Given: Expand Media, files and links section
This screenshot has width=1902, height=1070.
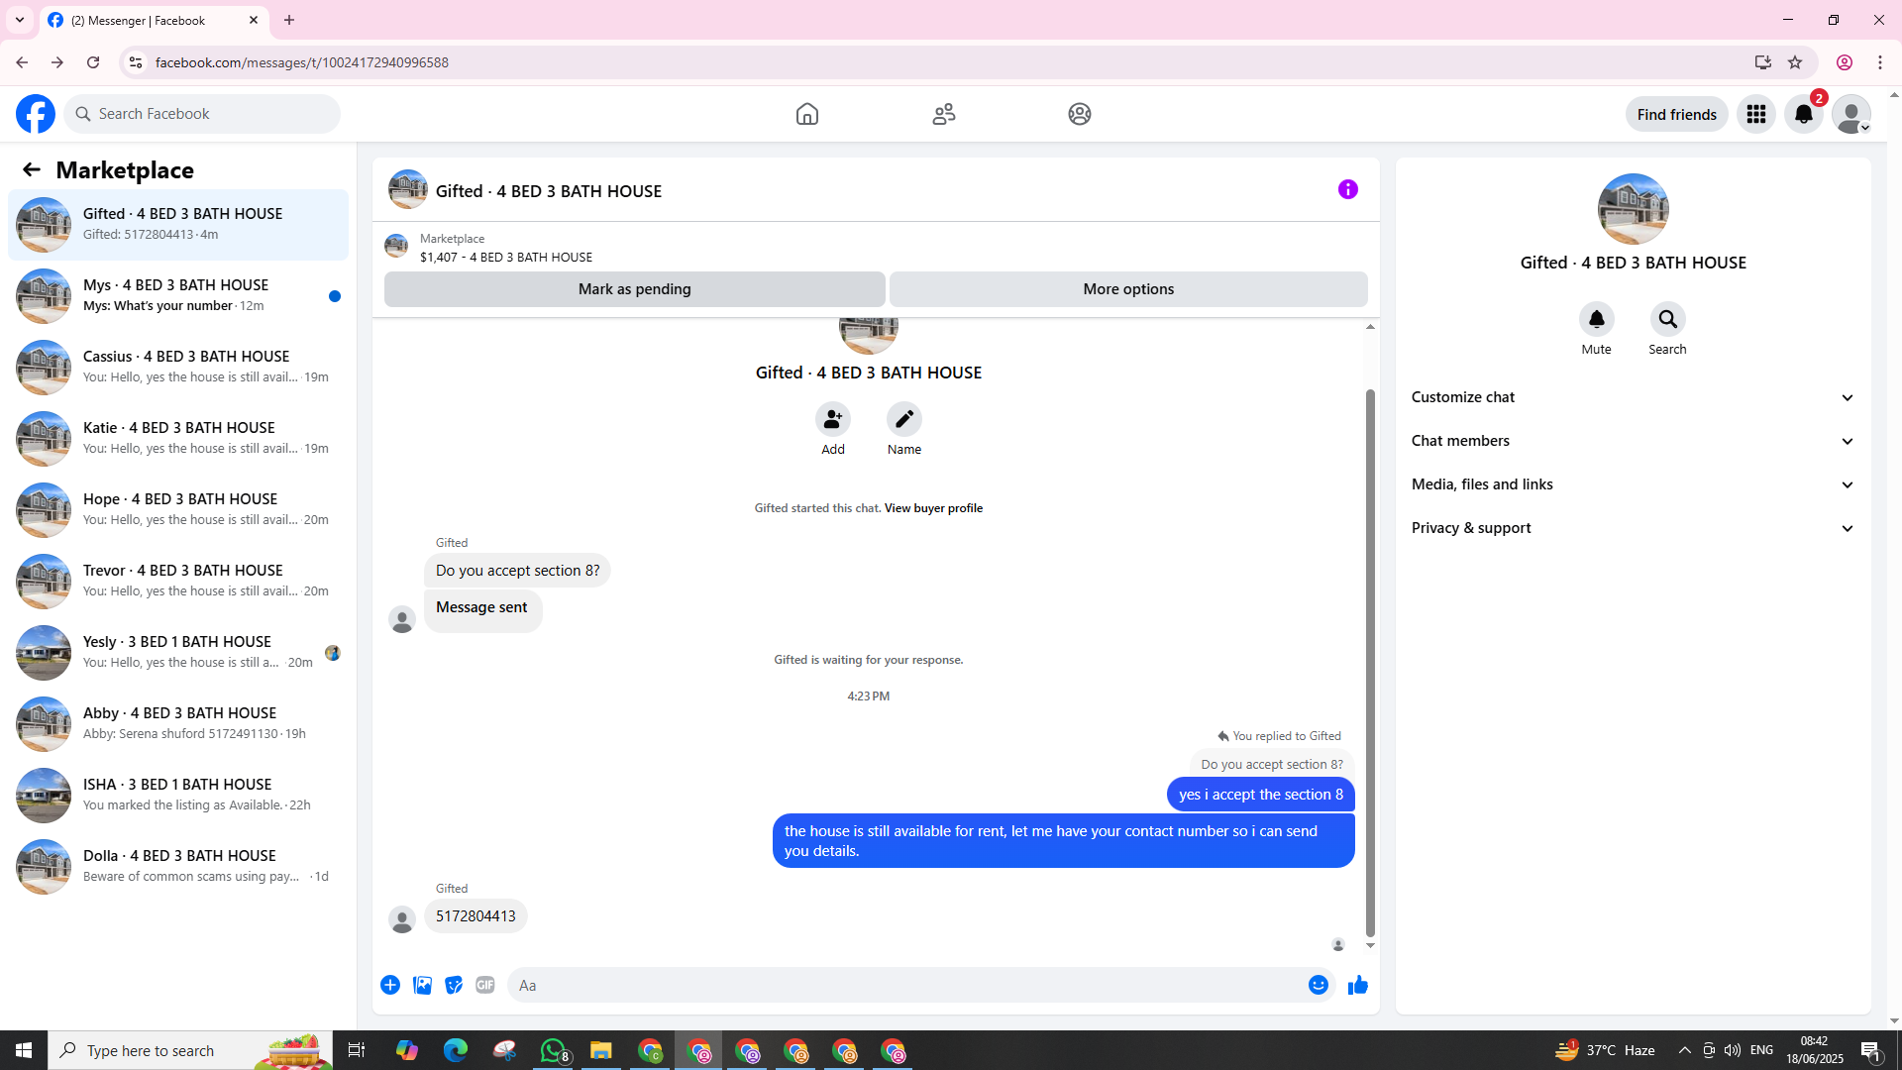Looking at the screenshot, I should 1634,484.
